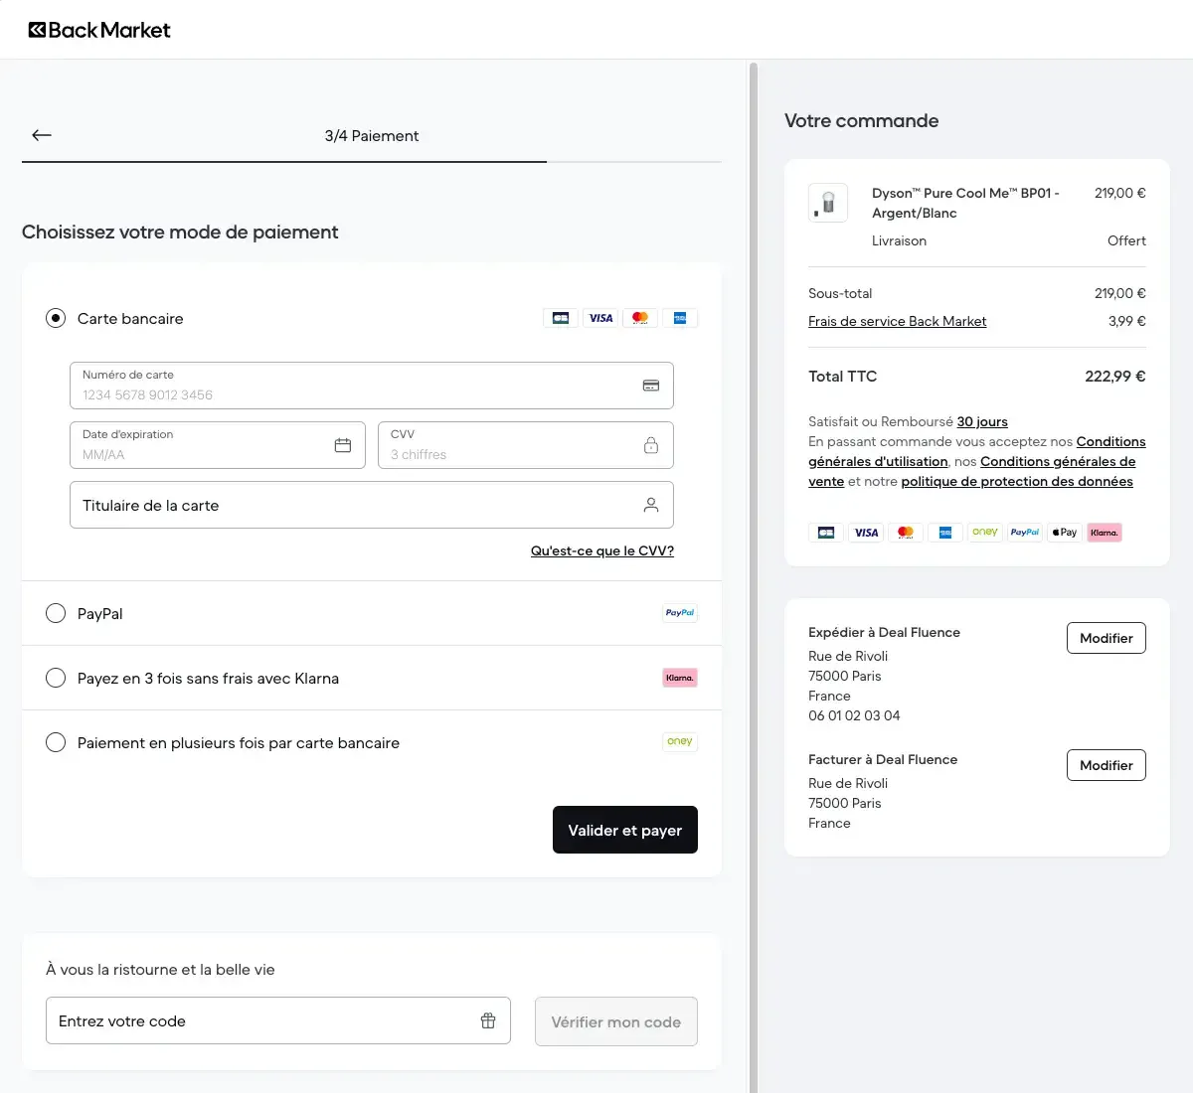Click the back arrow on the payment step

(42, 135)
